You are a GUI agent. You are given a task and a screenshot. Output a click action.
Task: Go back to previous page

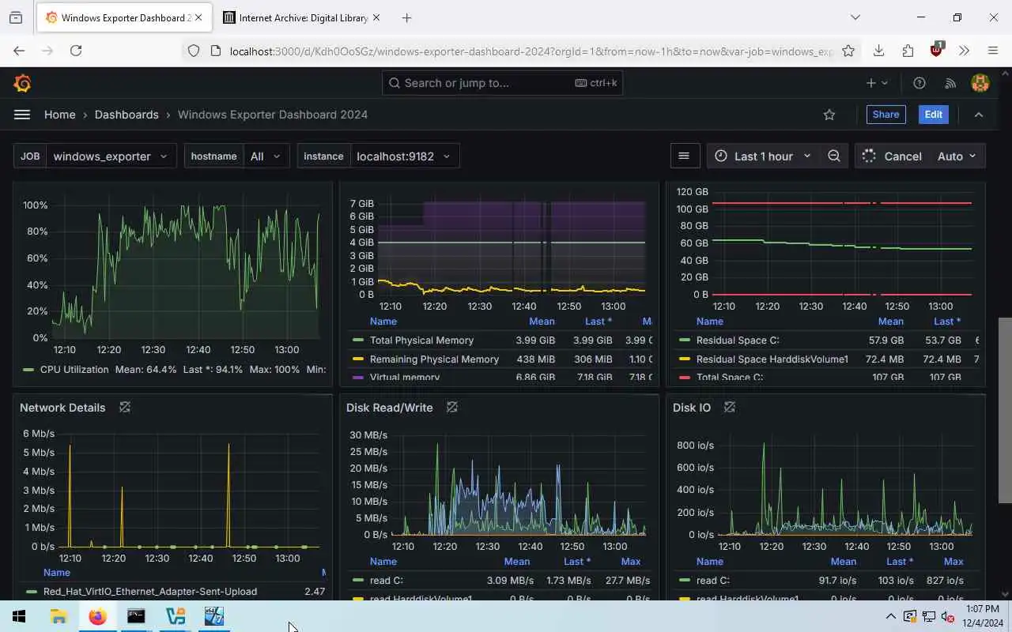point(19,51)
